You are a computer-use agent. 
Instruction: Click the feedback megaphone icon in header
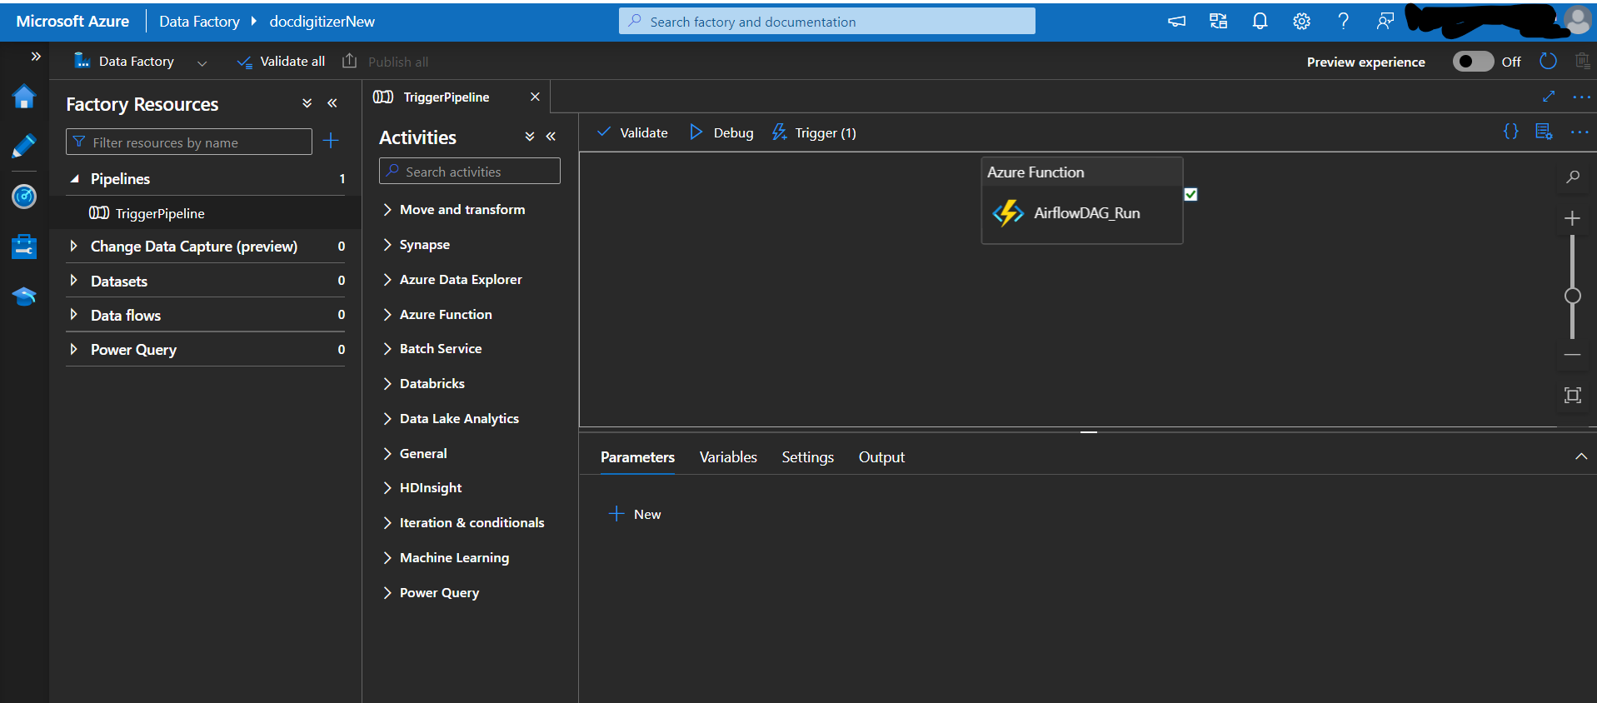[1176, 22]
